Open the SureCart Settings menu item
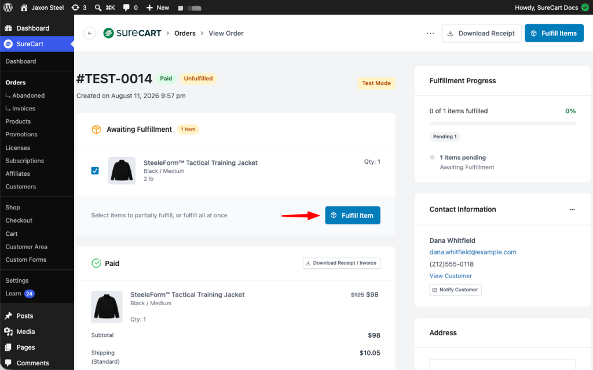The width and height of the screenshot is (593, 370). [x=17, y=280]
